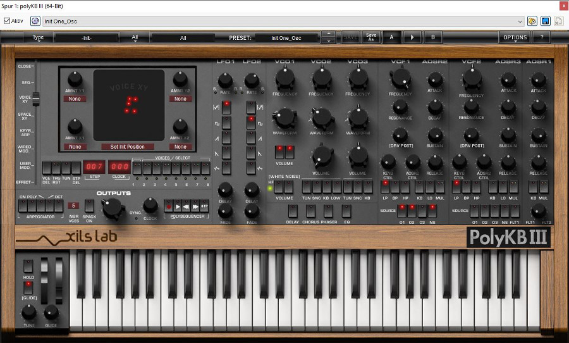The height and width of the screenshot is (343, 569).
Task: Open the Type filter dropdown
Action: point(38,37)
